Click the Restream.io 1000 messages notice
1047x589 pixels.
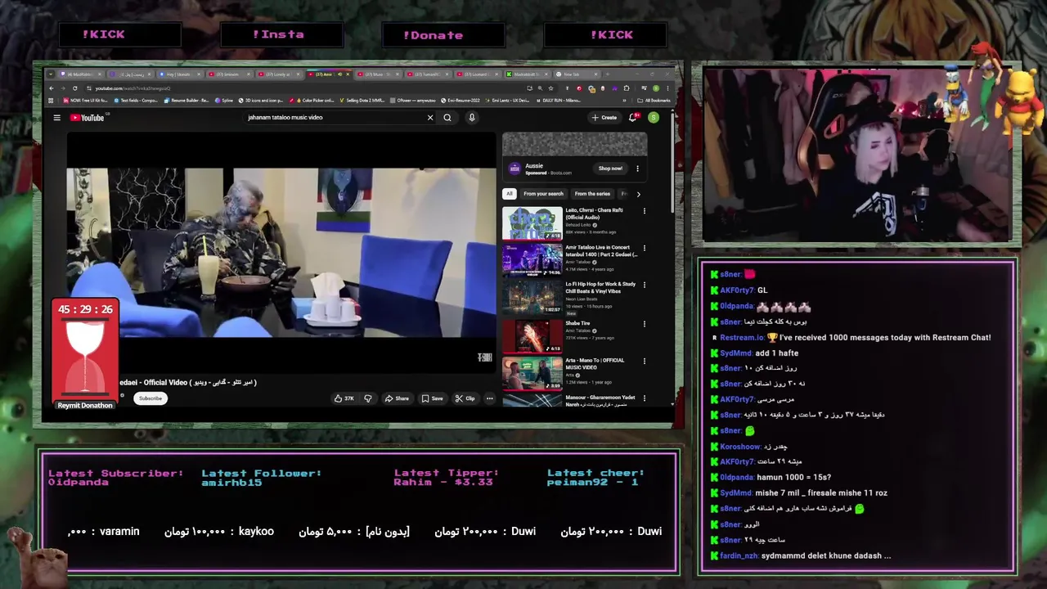pos(851,337)
